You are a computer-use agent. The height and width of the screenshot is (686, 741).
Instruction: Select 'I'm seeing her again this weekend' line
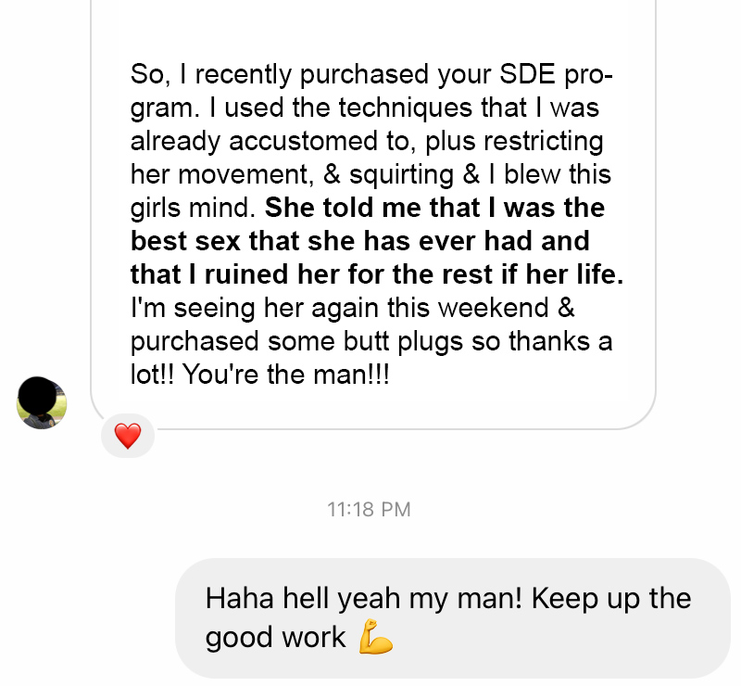click(x=353, y=308)
